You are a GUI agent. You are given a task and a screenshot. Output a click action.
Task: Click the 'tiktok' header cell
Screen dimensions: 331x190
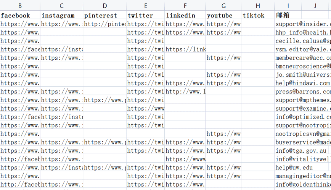point(258,16)
